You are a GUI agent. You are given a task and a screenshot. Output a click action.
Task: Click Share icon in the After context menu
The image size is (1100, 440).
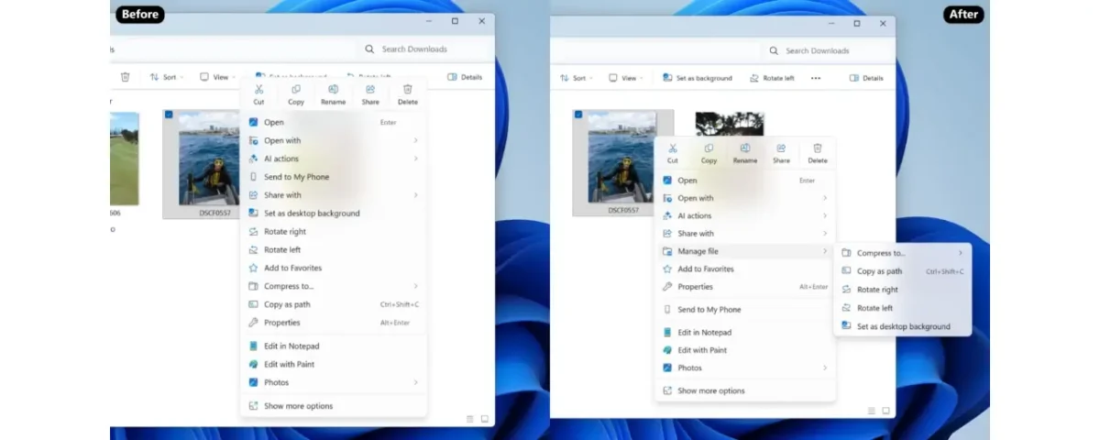point(781,148)
